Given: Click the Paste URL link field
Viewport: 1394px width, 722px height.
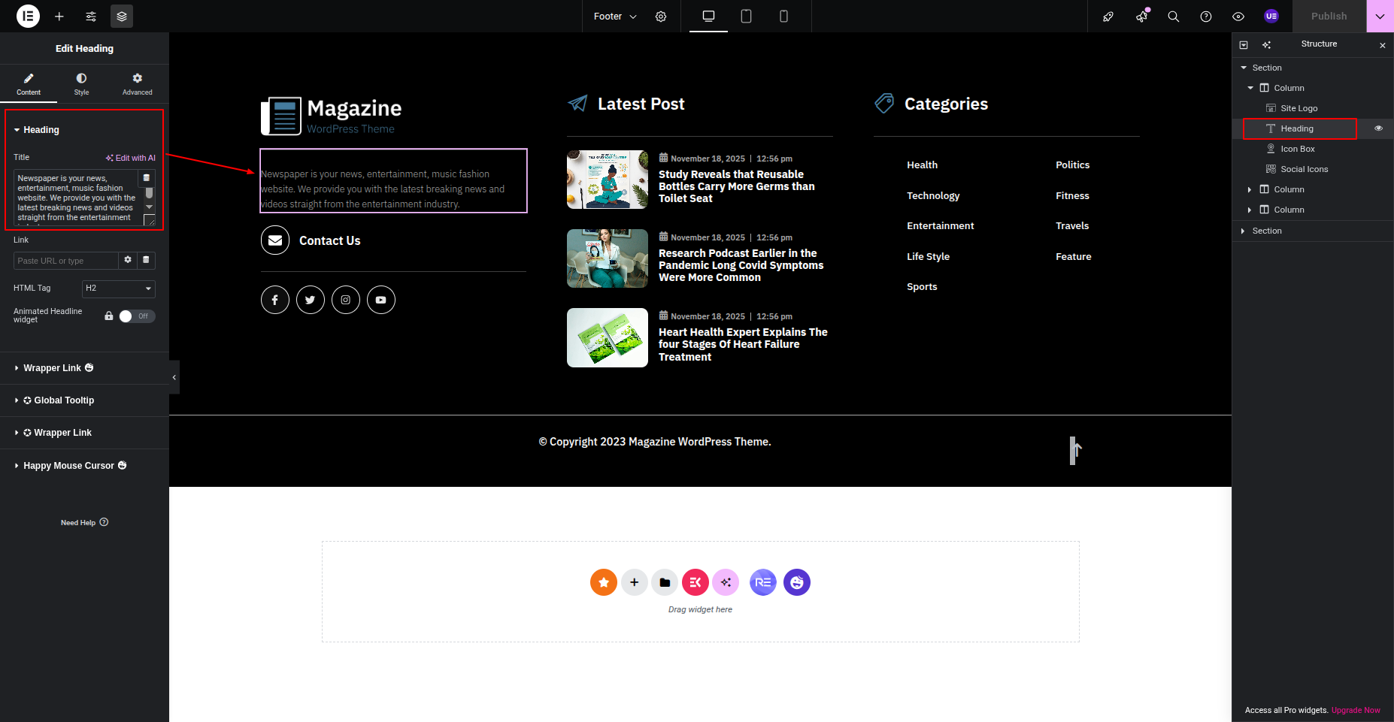Looking at the screenshot, I should point(66,261).
